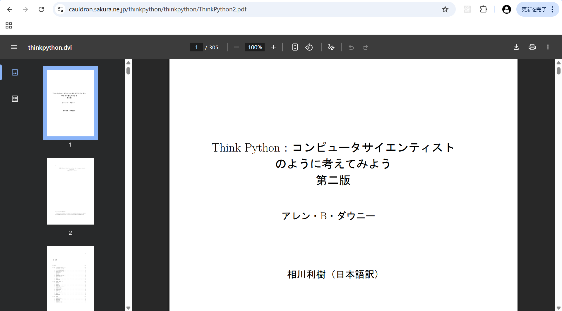
Task: Open the apps grid in bookmarks bar
Action: click(9, 25)
